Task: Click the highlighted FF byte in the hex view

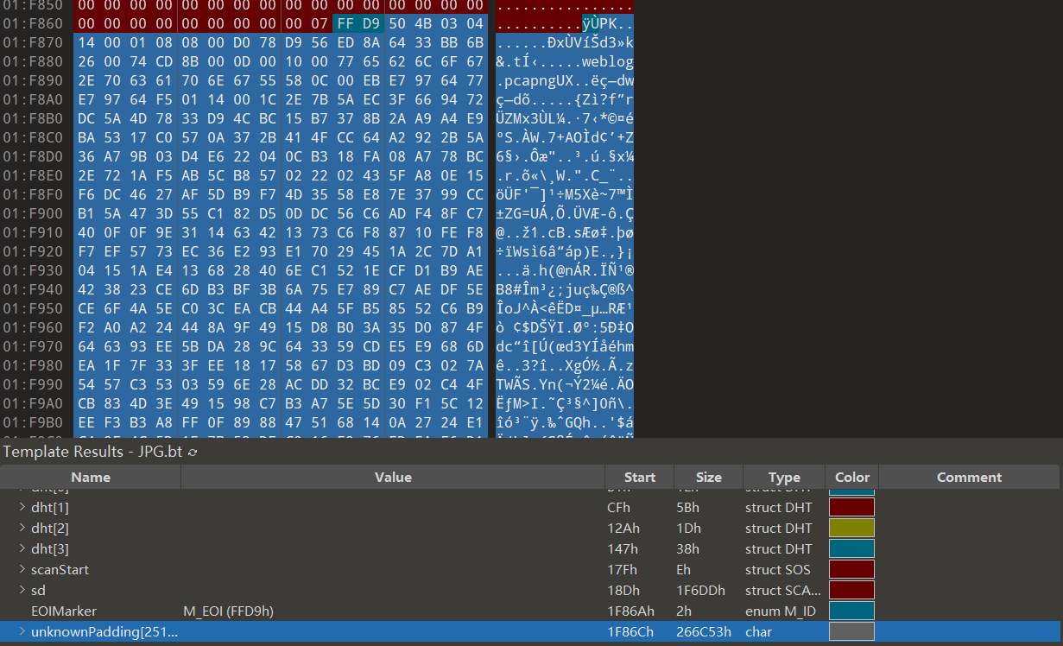Action: [346, 23]
